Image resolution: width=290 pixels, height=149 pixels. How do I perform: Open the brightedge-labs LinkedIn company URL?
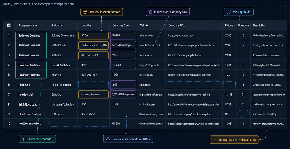tap(193, 105)
